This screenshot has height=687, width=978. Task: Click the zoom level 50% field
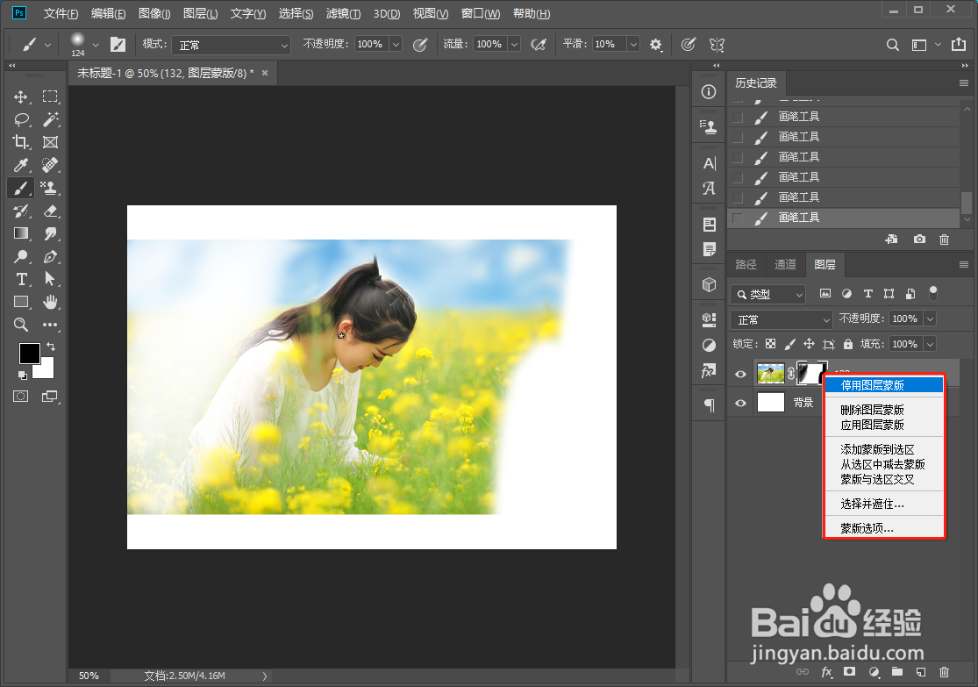[x=89, y=676]
